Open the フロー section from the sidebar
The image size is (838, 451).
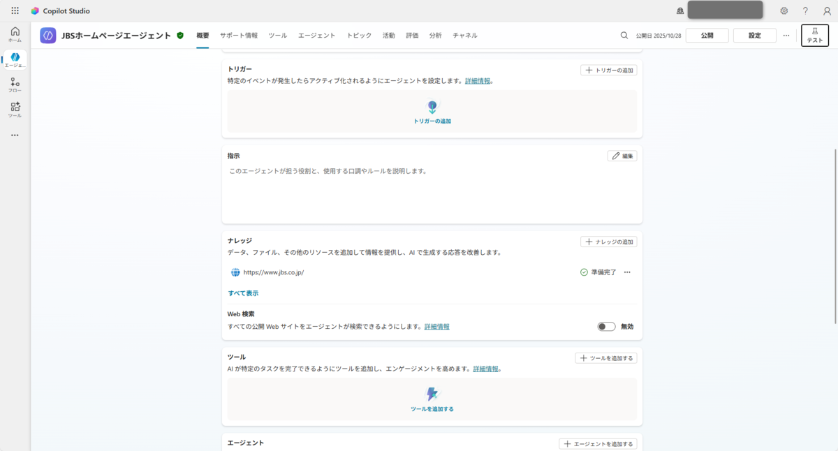pyautogui.click(x=14, y=84)
